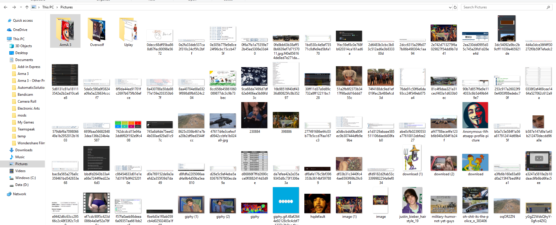The width and height of the screenshot is (556, 225).
Task: Open Arma 3 - Other Pr sidebar folder
Action: [31, 81]
